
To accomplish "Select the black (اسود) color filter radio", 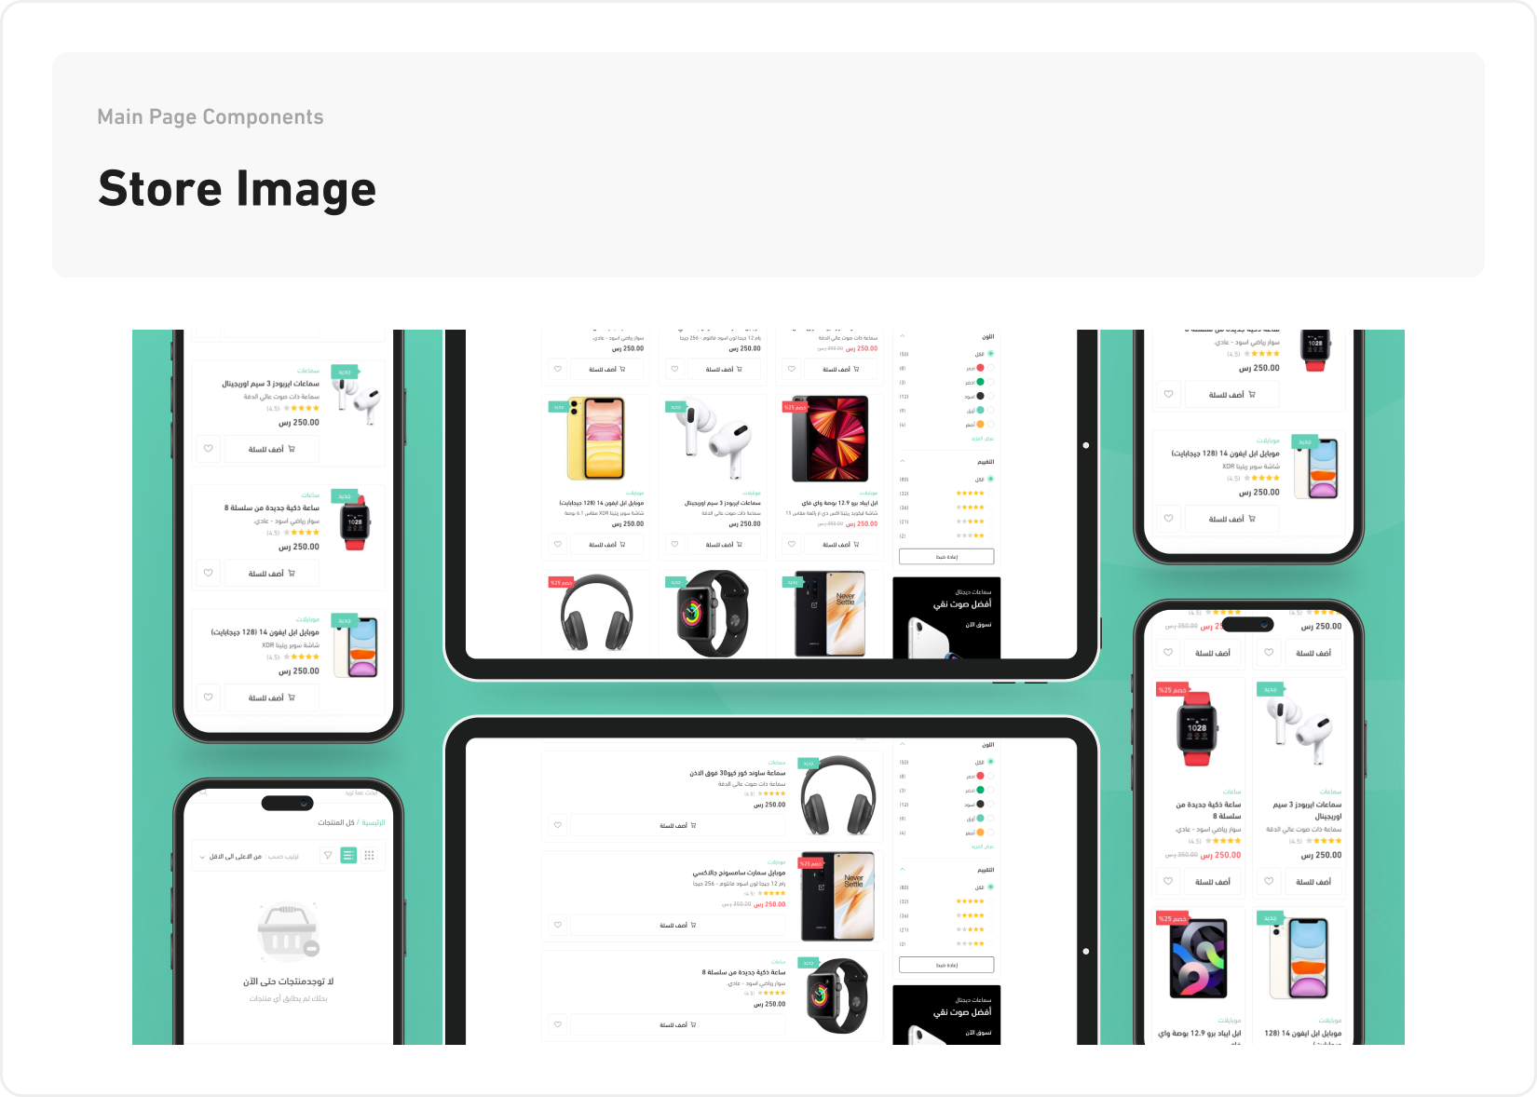I will click(990, 397).
